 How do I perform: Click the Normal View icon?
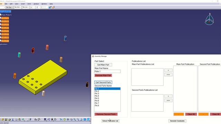coord(81,120)
